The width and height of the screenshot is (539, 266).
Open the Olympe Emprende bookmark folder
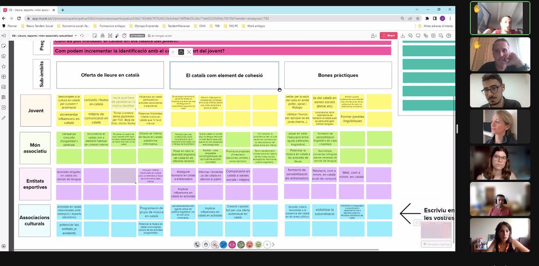pyautogui.click(x=145, y=26)
